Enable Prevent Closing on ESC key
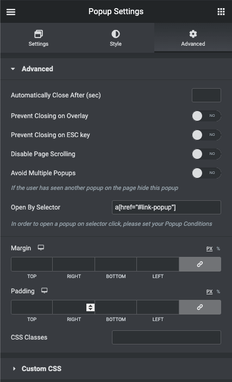Image resolution: width=232 pixels, height=382 pixels. click(206, 135)
